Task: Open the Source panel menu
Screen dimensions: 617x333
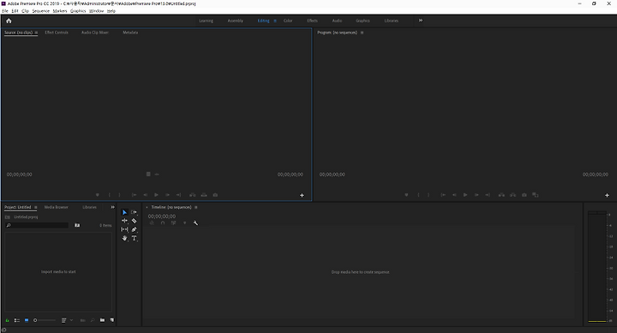Action: [x=36, y=33]
